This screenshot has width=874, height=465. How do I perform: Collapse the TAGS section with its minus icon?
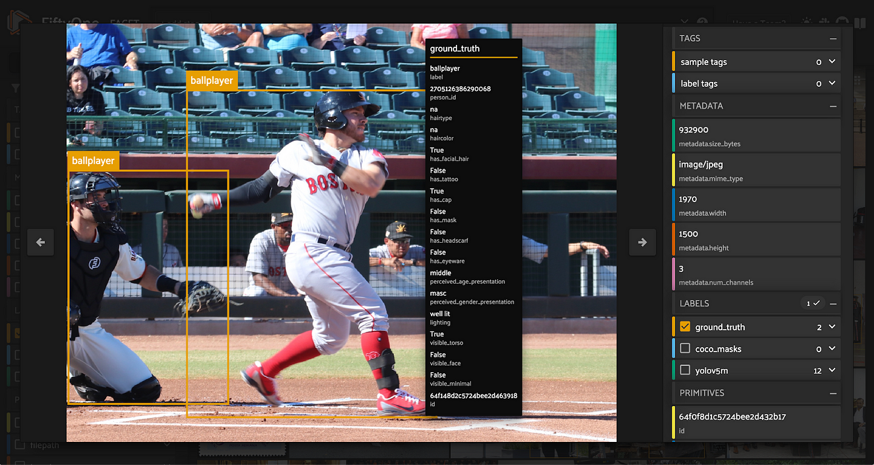point(833,38)
